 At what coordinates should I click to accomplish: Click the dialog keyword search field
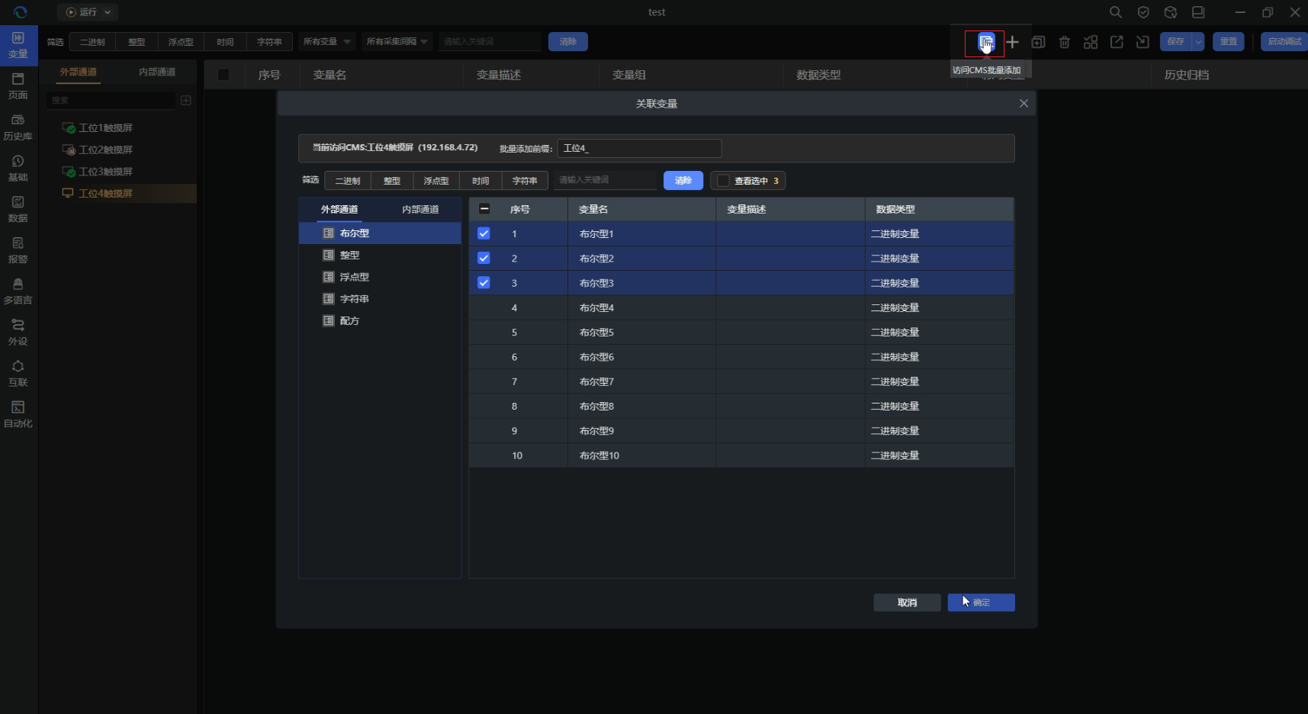pyautogui.click(x=605, y=181)
